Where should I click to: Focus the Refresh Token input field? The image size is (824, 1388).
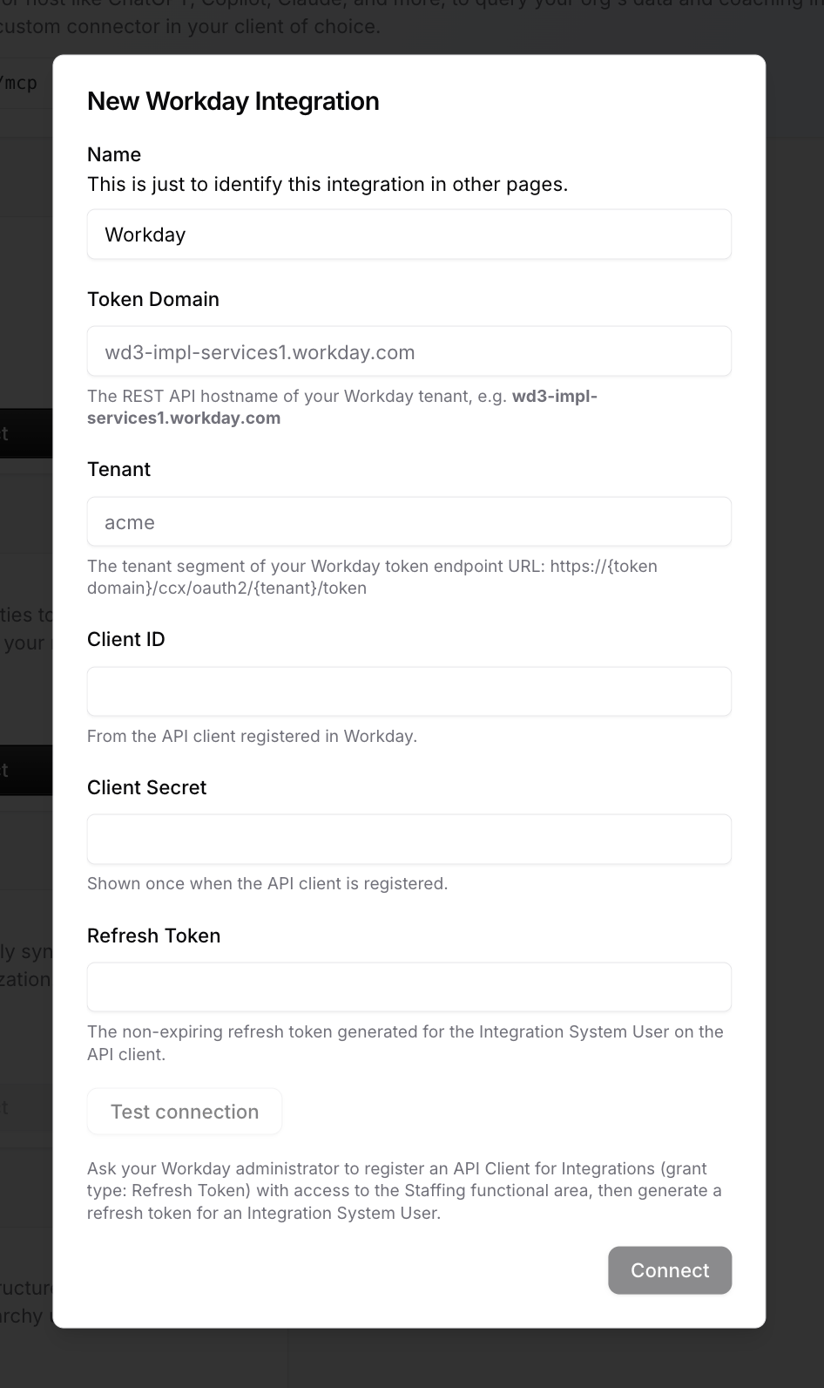pyautogui.click(x=409, y=987)
